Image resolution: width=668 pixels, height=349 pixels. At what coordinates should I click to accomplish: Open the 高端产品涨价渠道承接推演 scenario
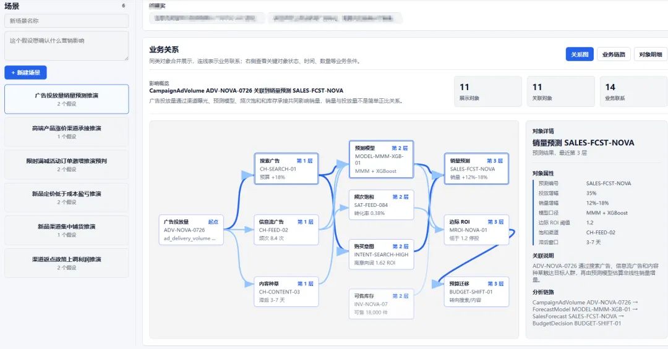tap(66, 132)
